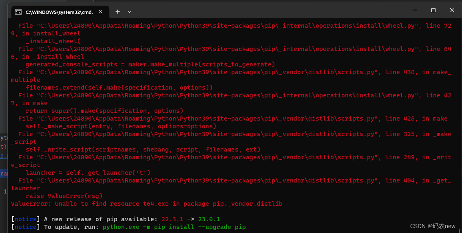Screen dimensions: 462x233
Task: Click the 'line 249, in _writ' traceback text
Action: (418, 157)
